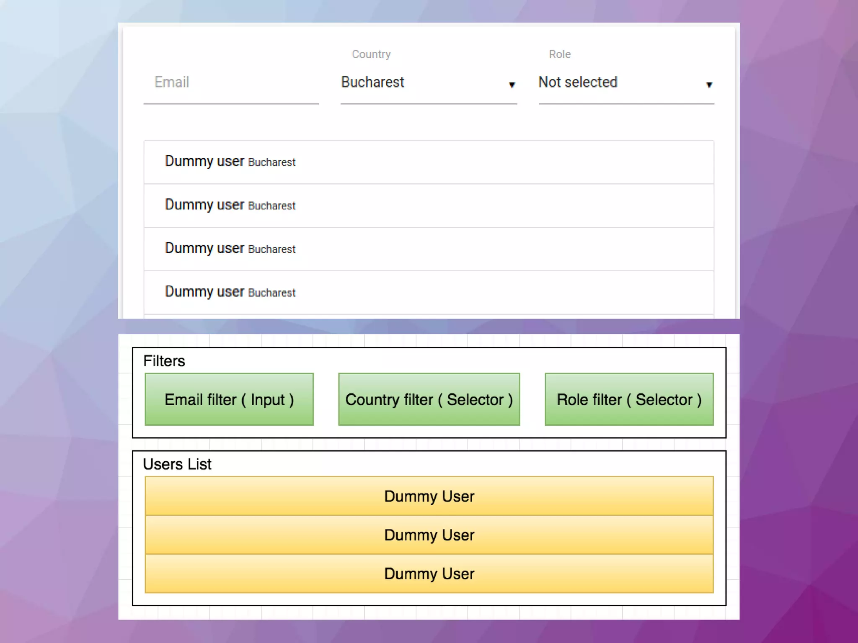Click the Role filter ( Selector ) block
858x643 pixels.
tap(629, 399)
